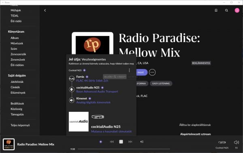Click FLAC 44.1kHz 16bit 2ch link

92,81
